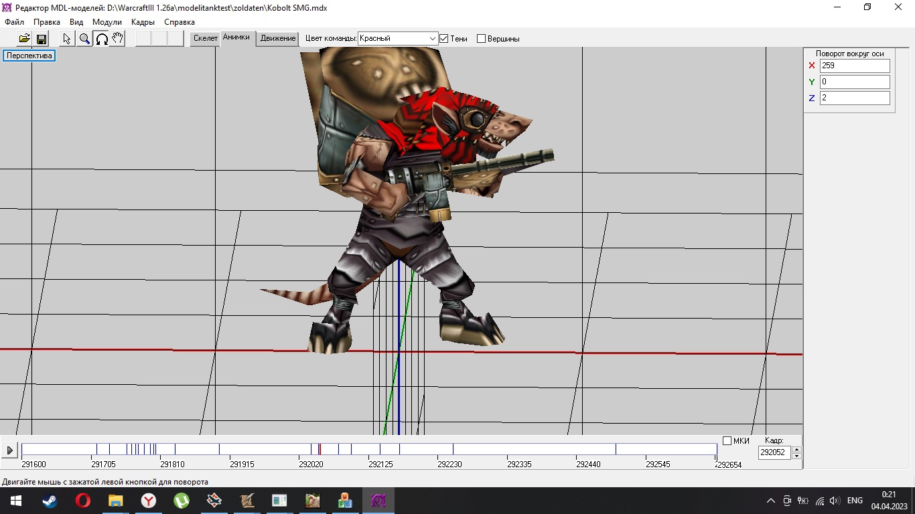Activate the magnifier zoom tool
This screenshot has width=915, height=514.
pyautogui.click(x=84, y=38)
